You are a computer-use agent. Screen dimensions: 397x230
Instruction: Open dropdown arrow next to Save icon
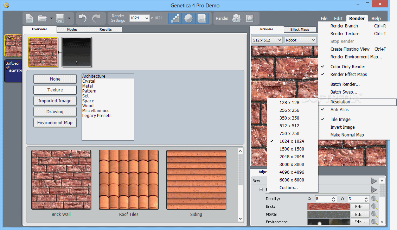(69, 18)
